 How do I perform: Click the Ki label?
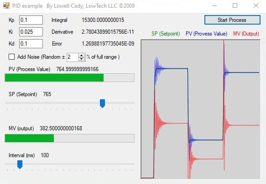(x=10, y=32)
